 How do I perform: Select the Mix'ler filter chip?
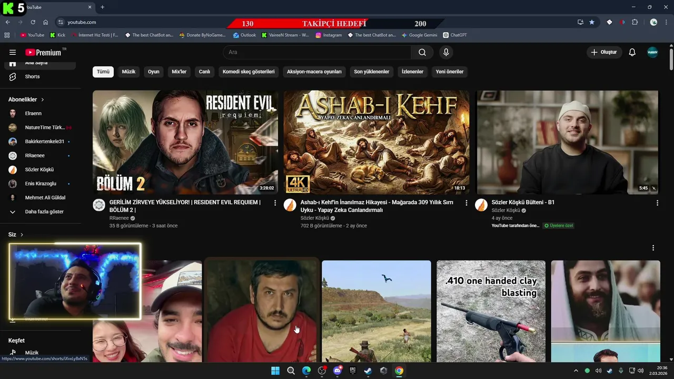179,72
